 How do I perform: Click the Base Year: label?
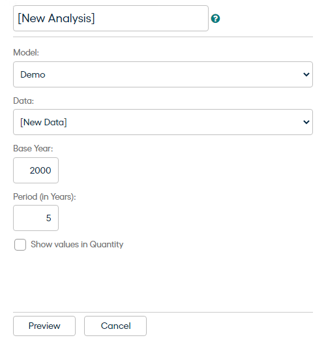point(33,148)
